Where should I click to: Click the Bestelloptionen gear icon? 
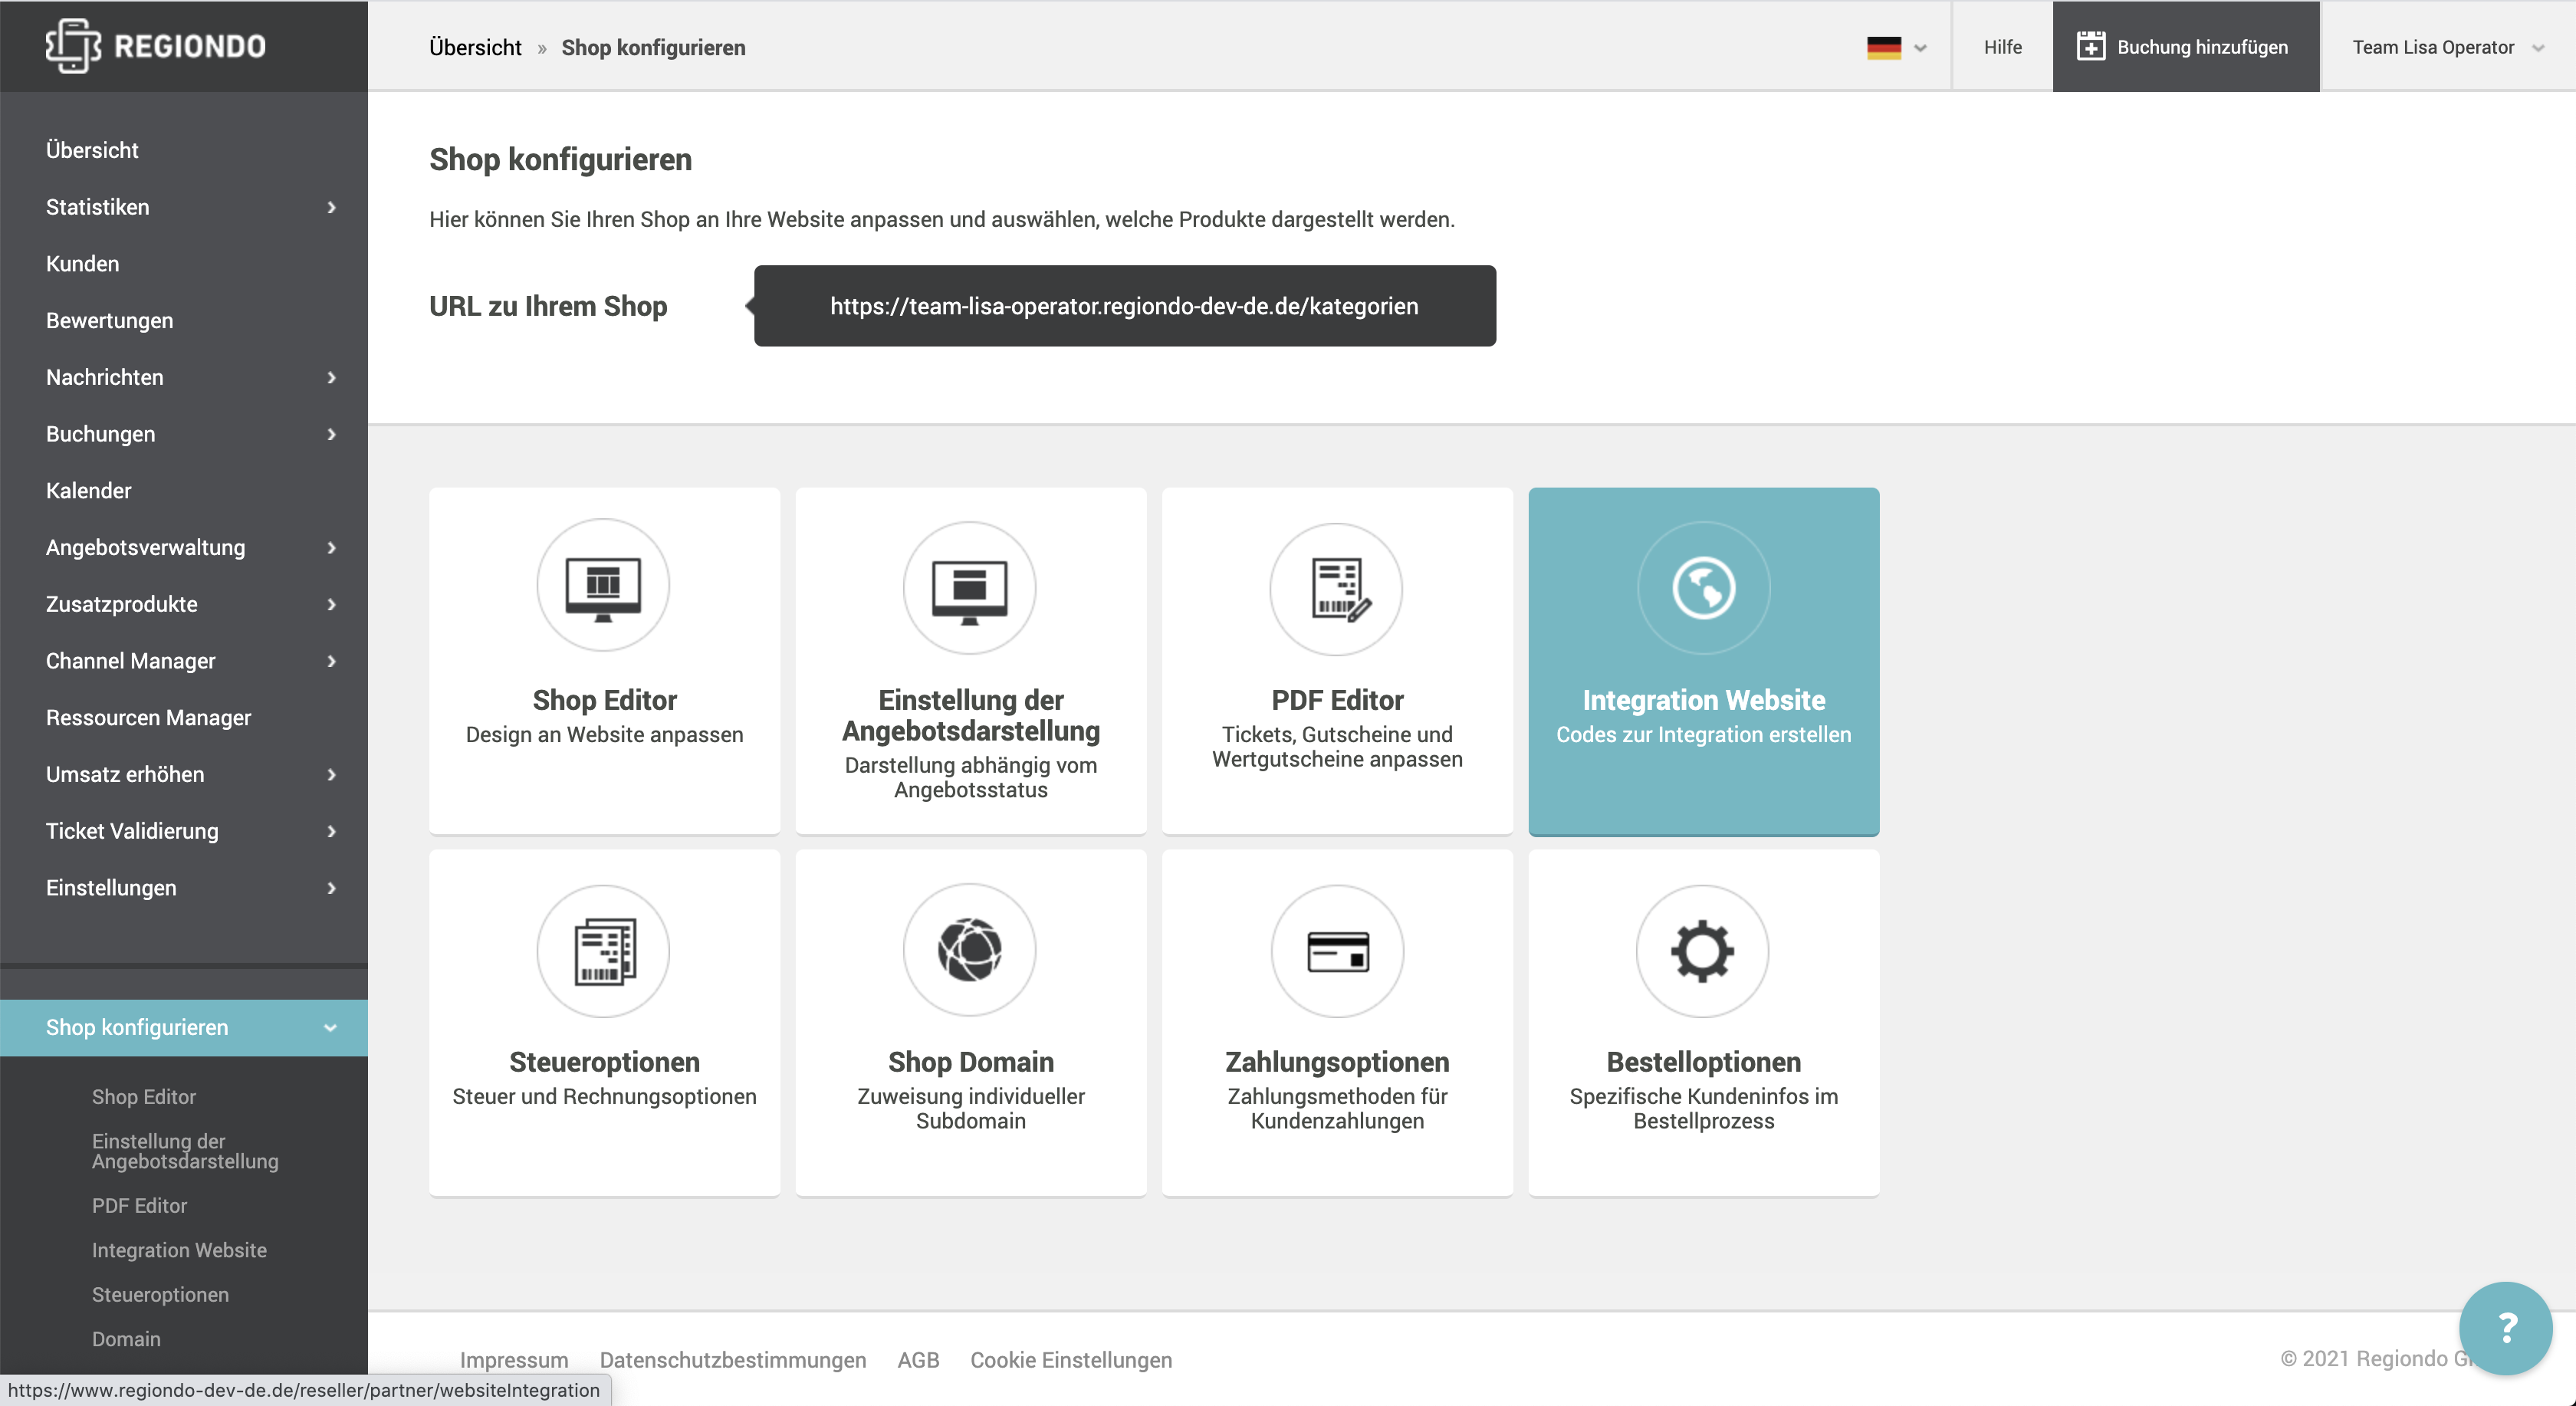pyautogui.click(x=1702, y=951)
